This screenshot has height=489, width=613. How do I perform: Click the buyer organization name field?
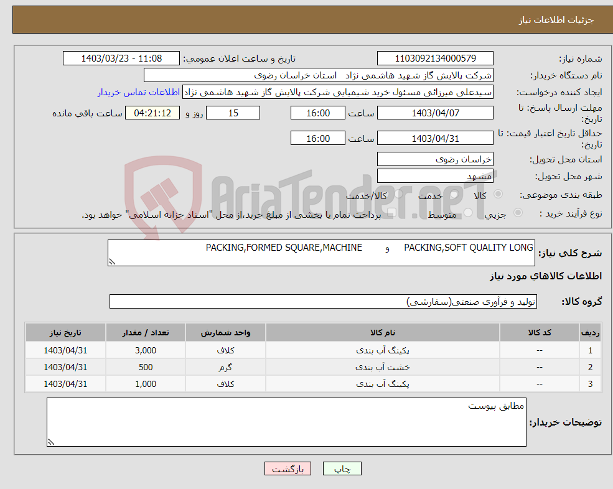point(319,75)
